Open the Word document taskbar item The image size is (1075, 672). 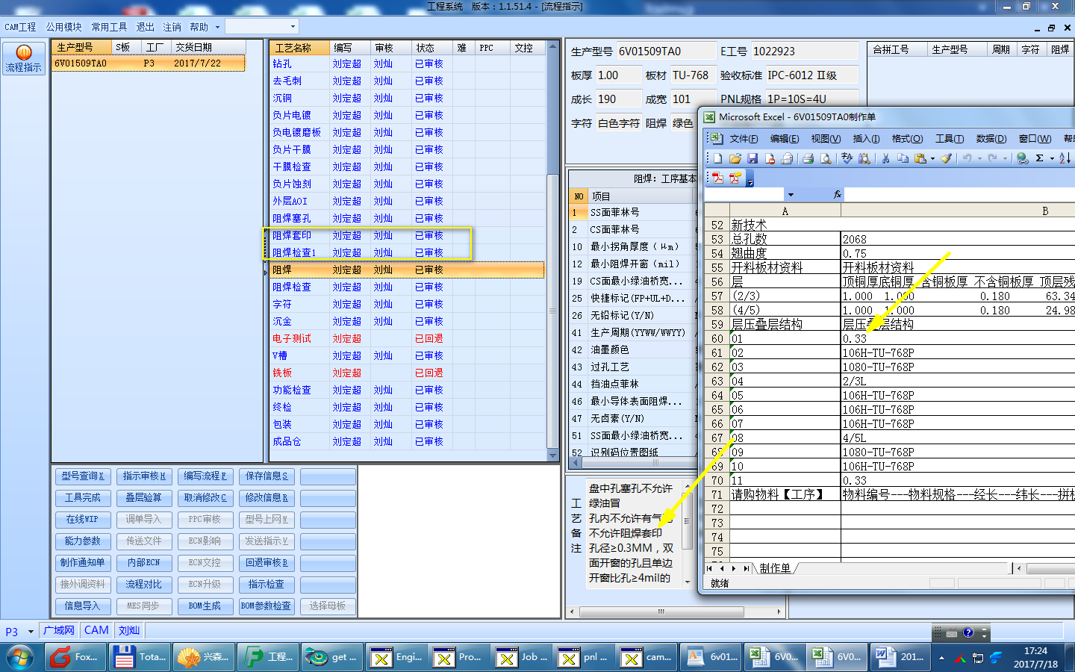[x=902, y=657]
